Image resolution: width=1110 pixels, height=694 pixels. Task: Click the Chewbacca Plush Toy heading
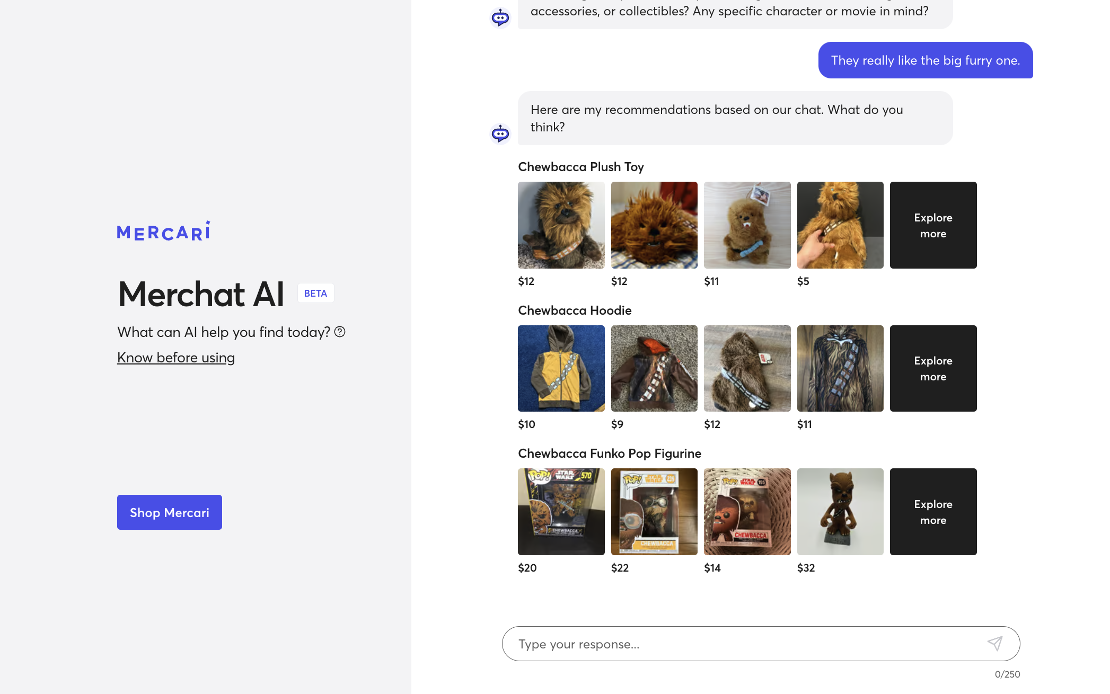click(x=580, y=167)
